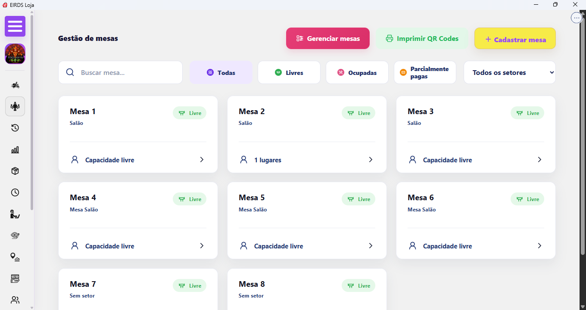
Task: Expand Mesa 6 with its chevron
Action: [x=539, y=246]
